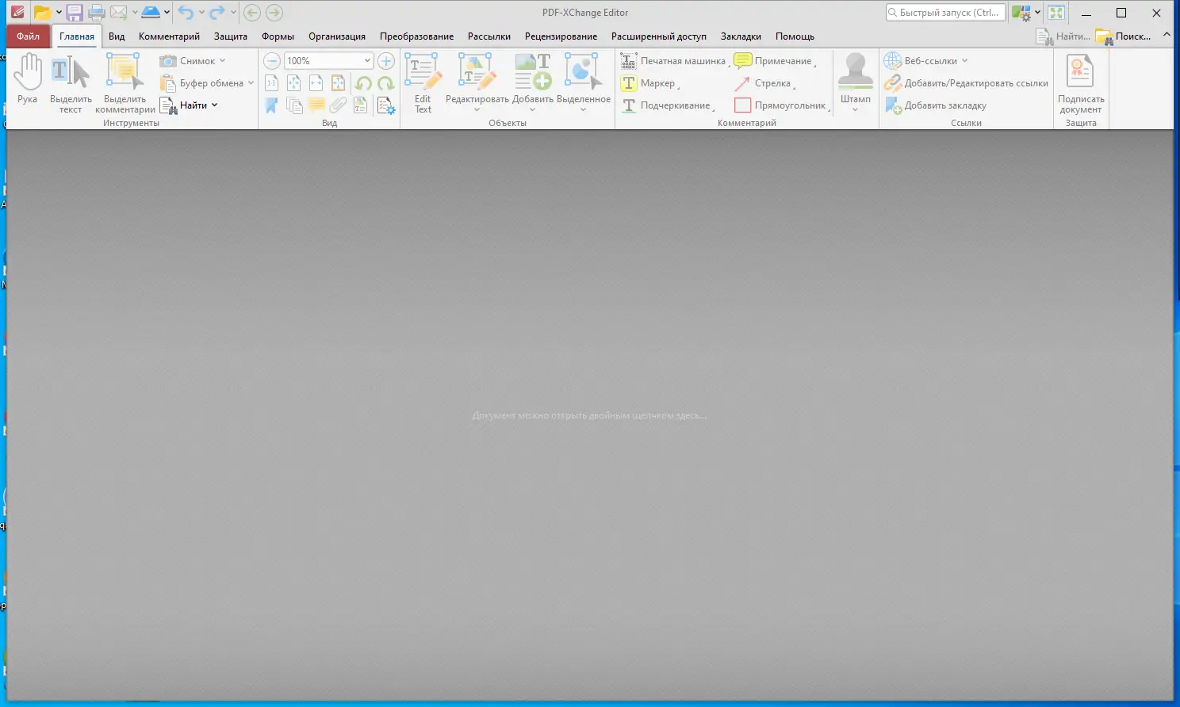The image size is (1180, 707).
Task: Click the Print icon in quick access toolbar
Action: click(97, 13)
